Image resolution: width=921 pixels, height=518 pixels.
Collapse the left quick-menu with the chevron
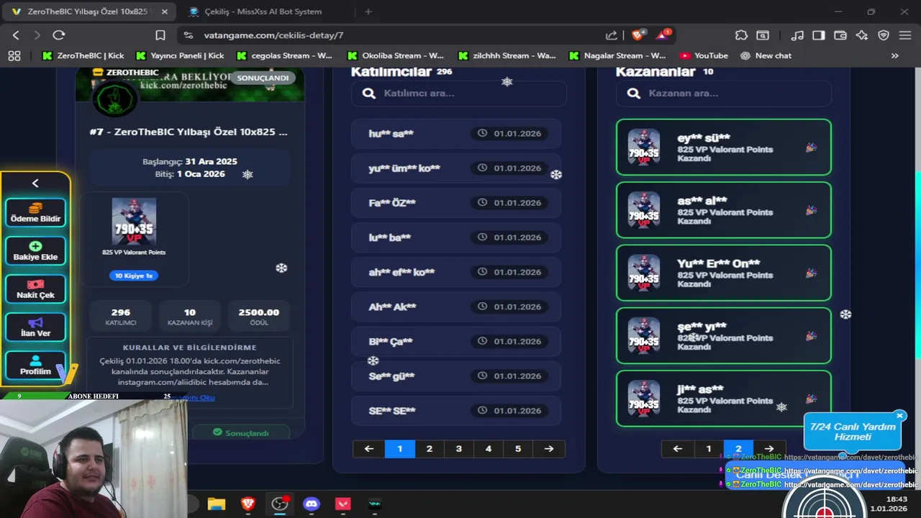point(35,183)
